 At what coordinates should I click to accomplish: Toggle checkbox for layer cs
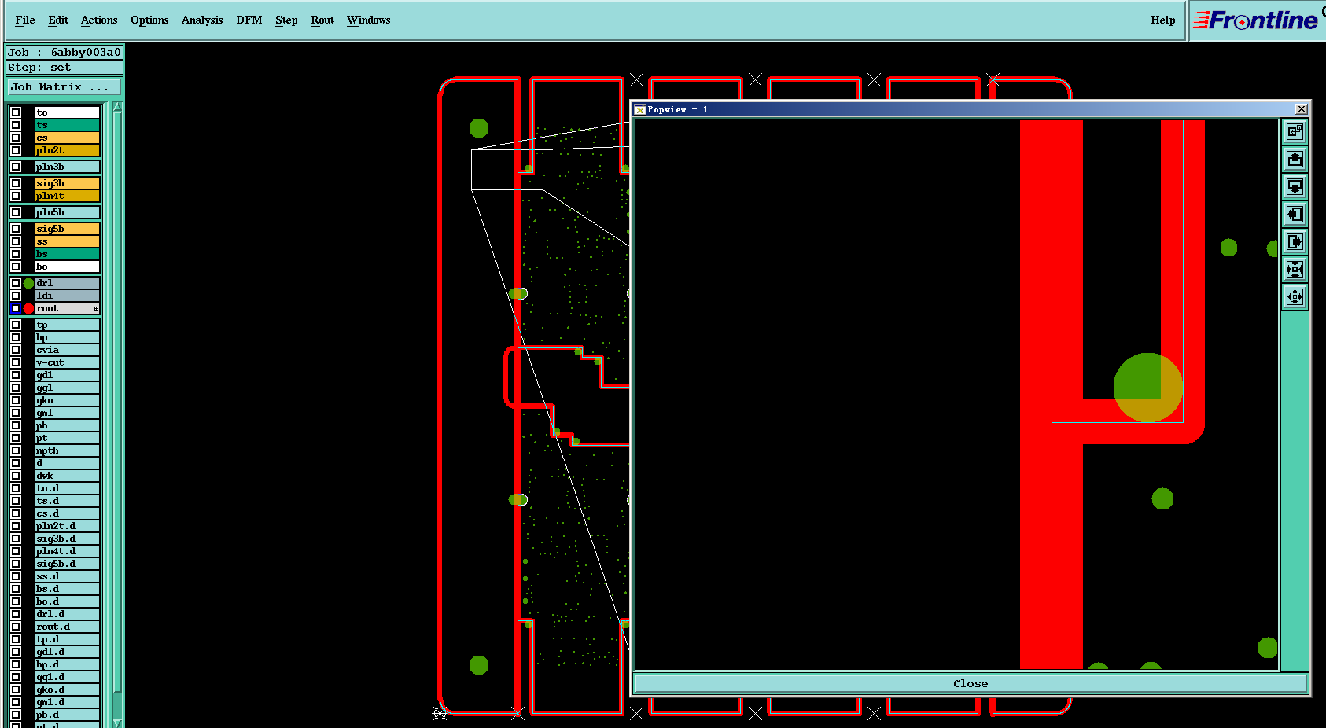[16, 138]
